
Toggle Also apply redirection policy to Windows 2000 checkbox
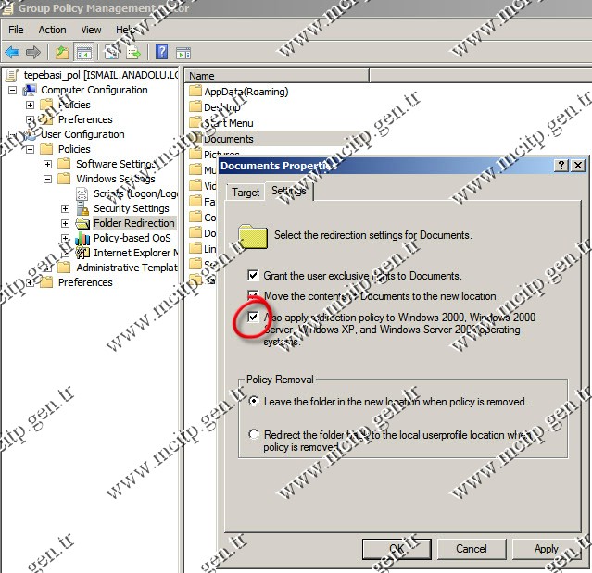(x=253, y=317)
